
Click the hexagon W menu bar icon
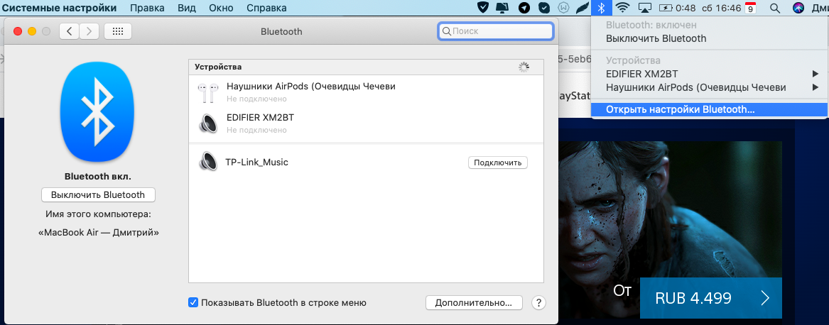(x=563, y=7)
